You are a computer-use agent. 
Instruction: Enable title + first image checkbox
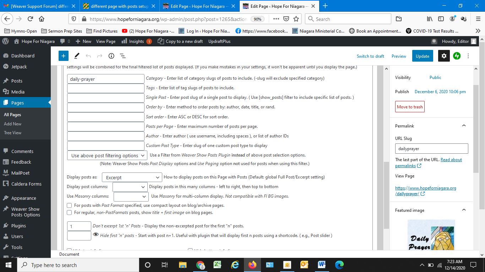click(x=69, y=212)
